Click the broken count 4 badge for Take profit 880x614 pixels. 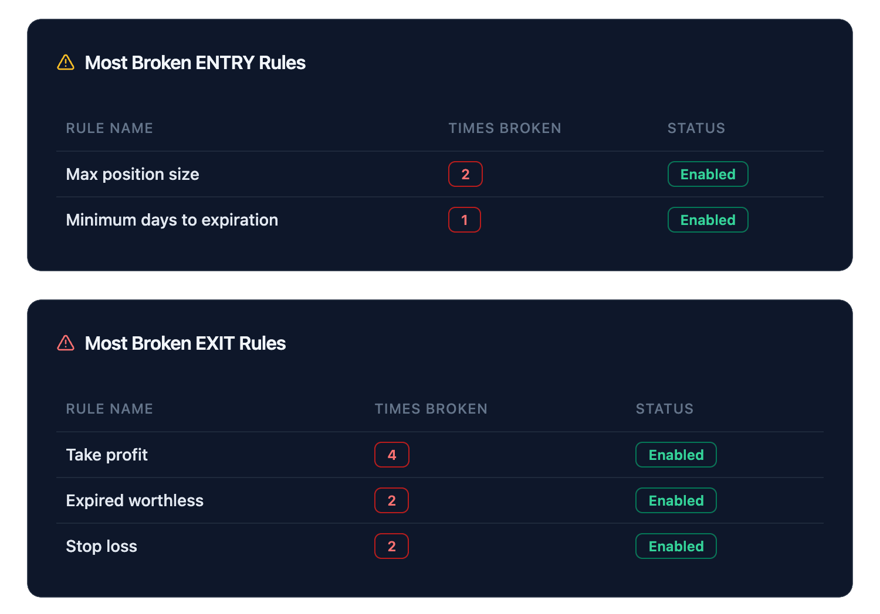[x=392, y=455]
